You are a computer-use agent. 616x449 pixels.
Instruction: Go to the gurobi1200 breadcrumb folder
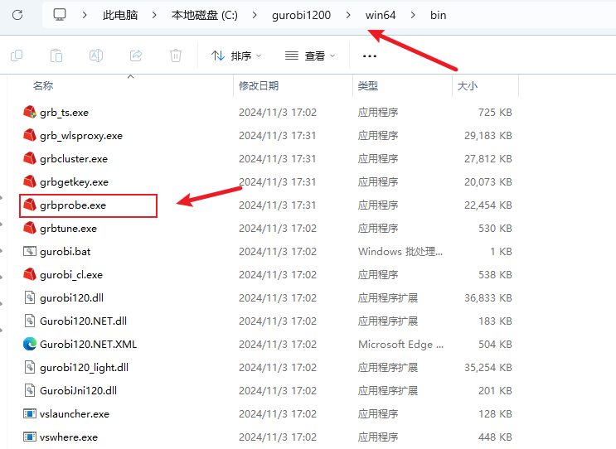point(301,15)
